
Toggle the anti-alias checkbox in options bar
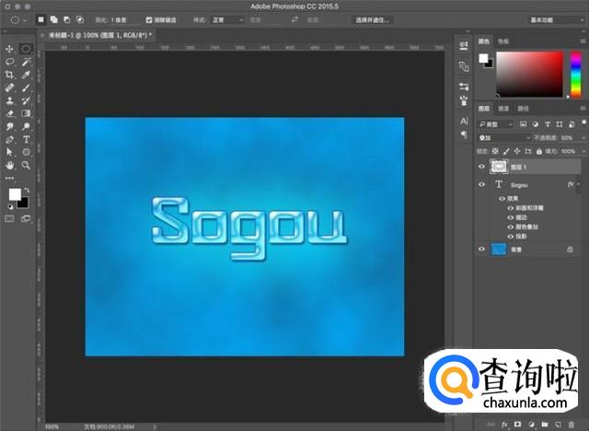[150, 18]
